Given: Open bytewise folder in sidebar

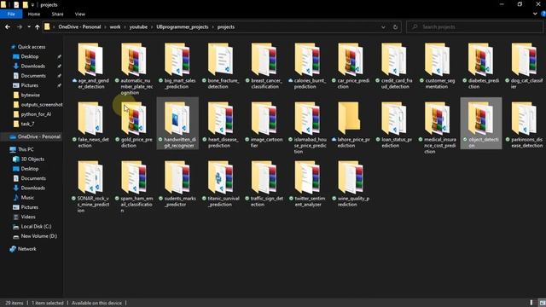Looking at the screenshot, I should point(31,95).
